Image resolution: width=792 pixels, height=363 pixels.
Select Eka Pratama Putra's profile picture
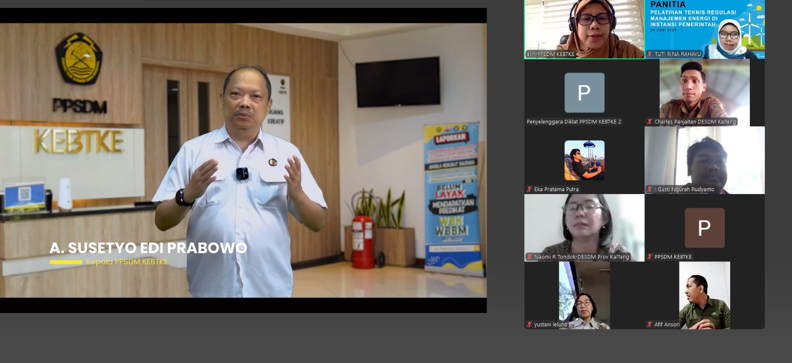click(584, 160)
